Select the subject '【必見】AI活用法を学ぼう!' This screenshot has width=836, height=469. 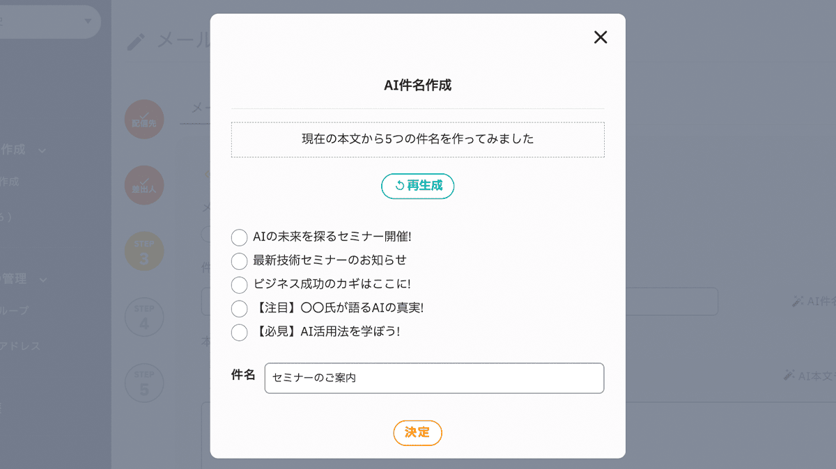238,332
